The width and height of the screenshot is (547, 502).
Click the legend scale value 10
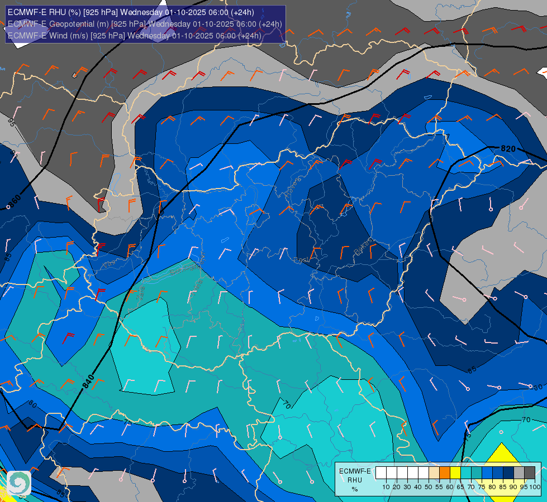386,487
